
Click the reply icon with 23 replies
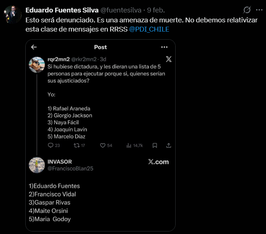(51, 146)
